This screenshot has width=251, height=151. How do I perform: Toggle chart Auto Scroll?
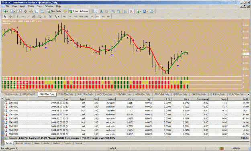coord(126,11)
